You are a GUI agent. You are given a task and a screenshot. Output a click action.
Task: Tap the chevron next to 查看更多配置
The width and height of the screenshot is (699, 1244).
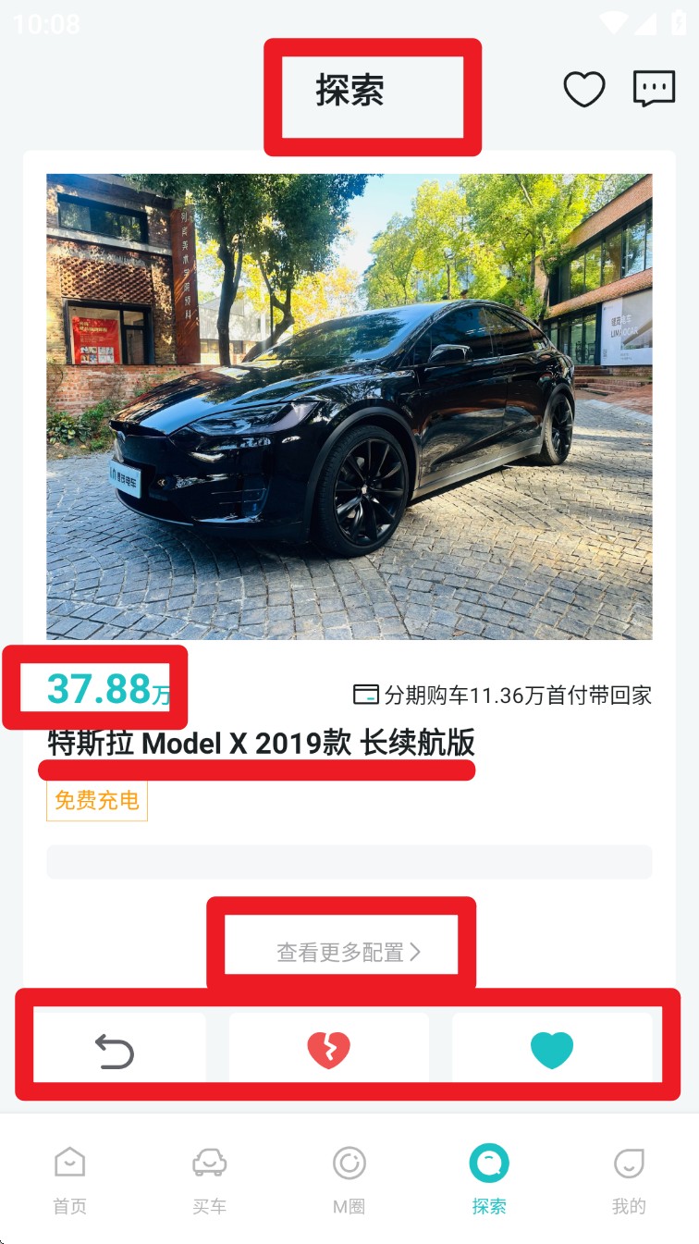(x=415, y=952)
